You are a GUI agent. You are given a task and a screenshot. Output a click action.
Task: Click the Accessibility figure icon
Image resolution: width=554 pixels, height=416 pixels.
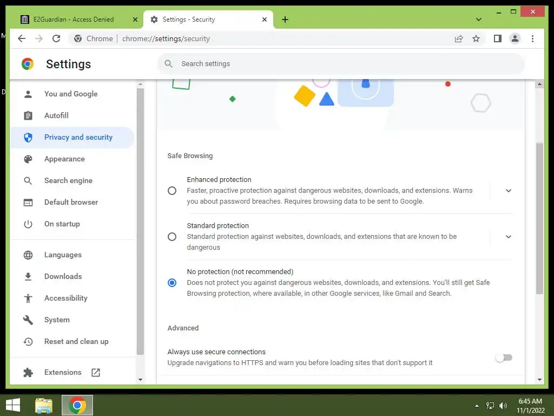(28, 298)
